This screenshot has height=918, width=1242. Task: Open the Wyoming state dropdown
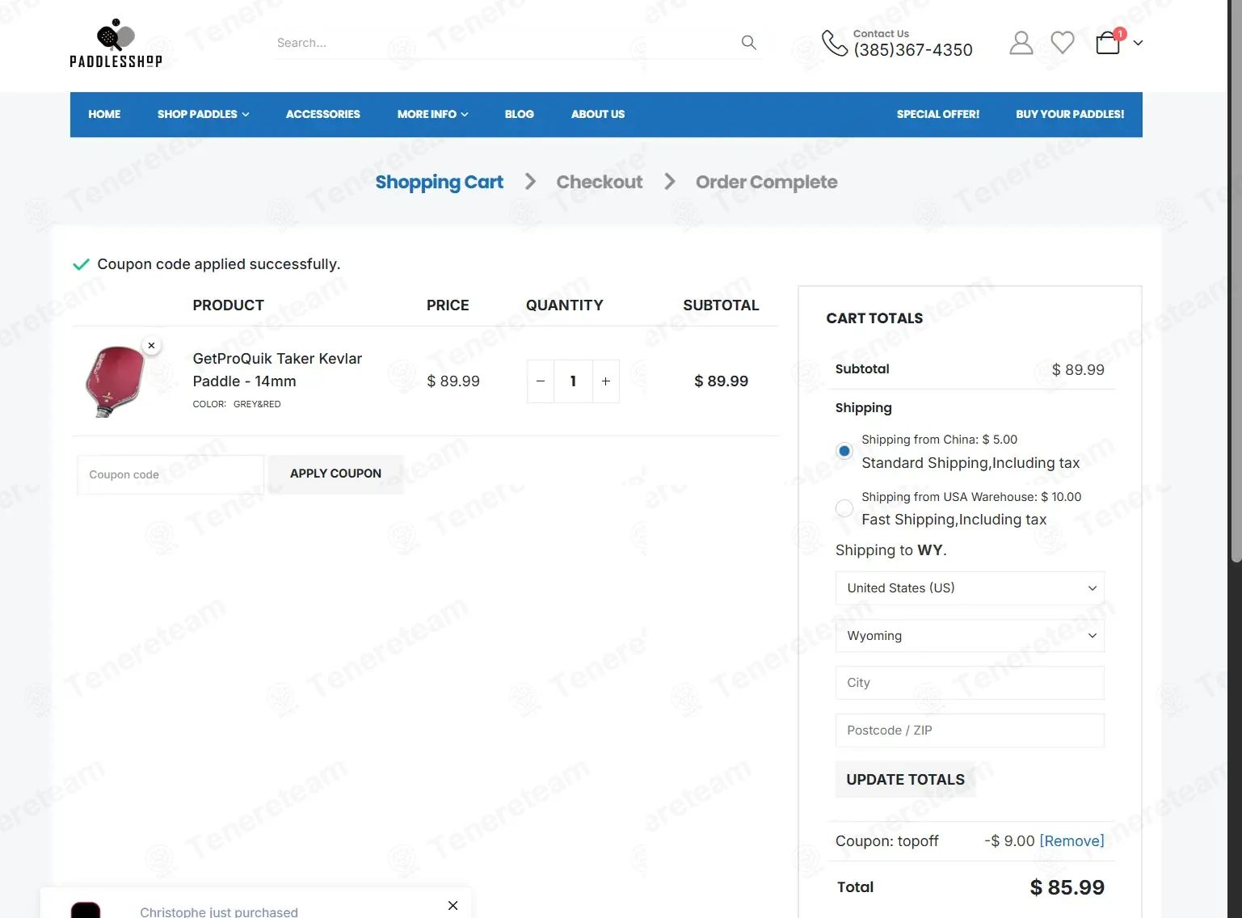coord(970,636)
